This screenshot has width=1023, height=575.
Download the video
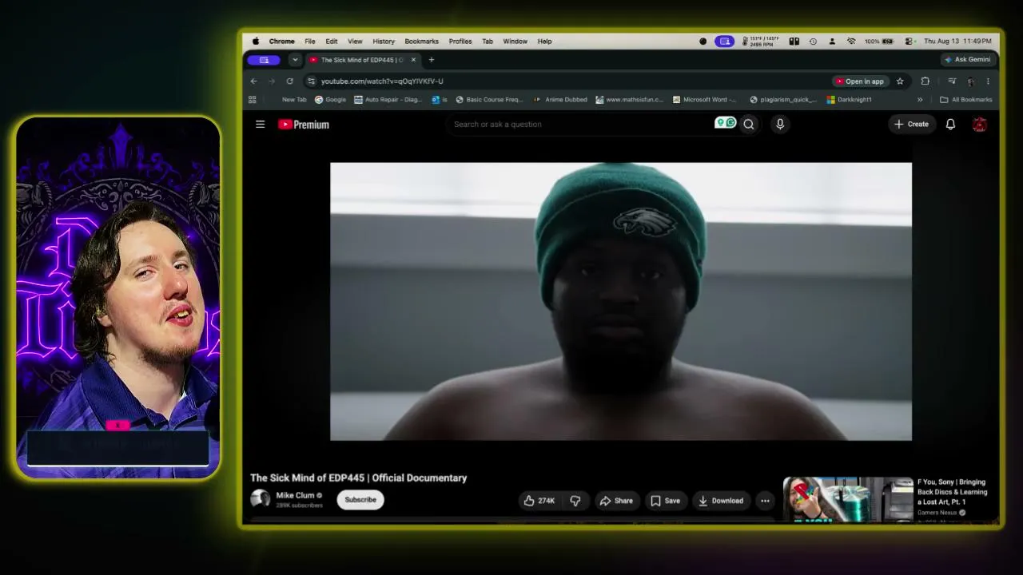point(721,501)
